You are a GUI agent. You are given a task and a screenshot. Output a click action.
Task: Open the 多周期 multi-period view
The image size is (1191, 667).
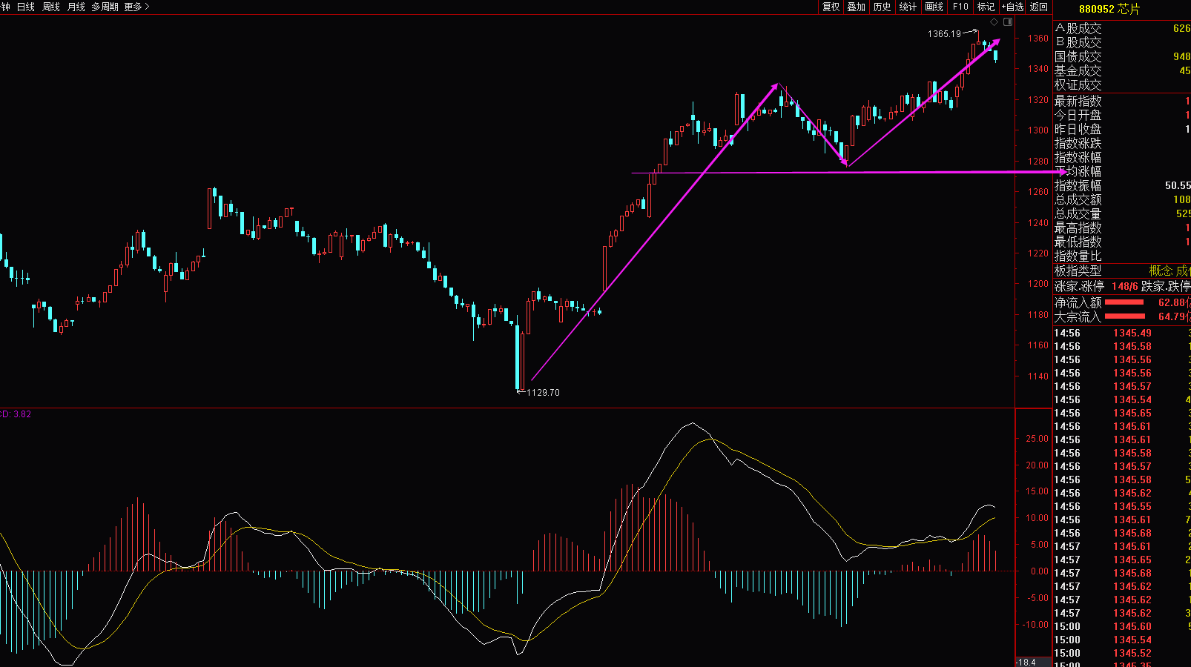coord(105,7)
